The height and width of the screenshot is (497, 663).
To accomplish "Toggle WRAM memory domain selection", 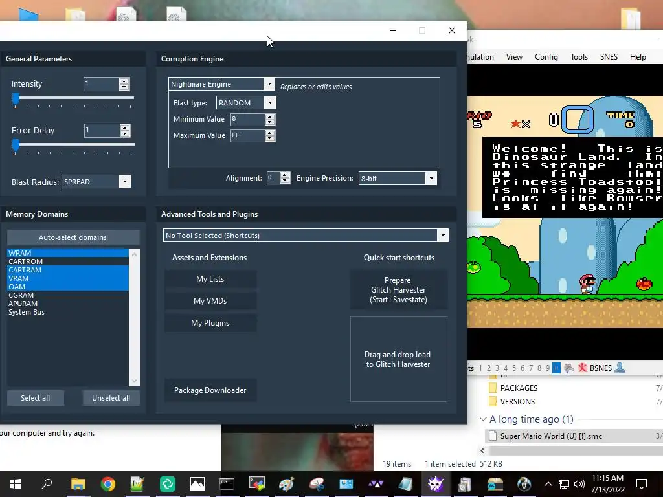I will (67, 253).
